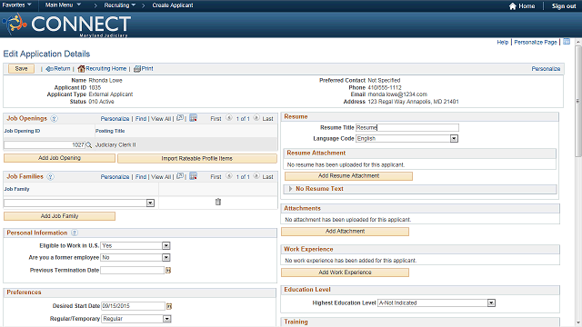The width and height of the screenshot is (582, 327).
Task: Click Find link in Job Families header
Action: 141,177
